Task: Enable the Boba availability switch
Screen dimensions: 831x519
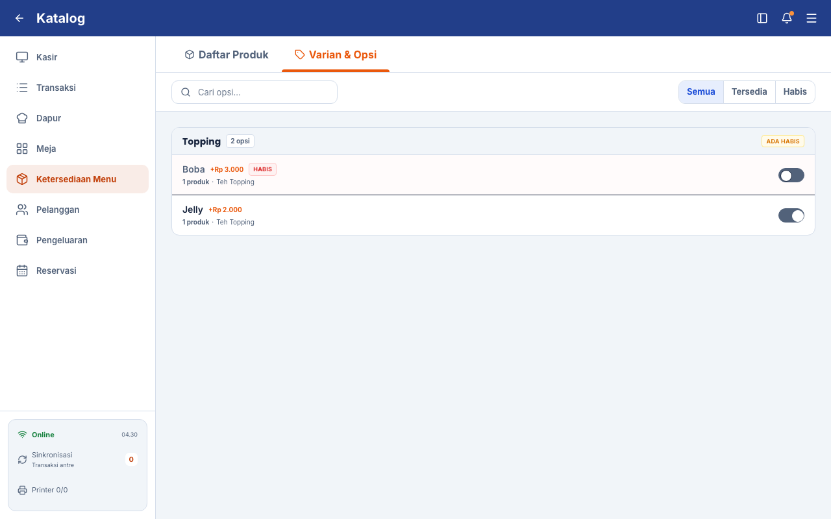Action: point(791,175)
